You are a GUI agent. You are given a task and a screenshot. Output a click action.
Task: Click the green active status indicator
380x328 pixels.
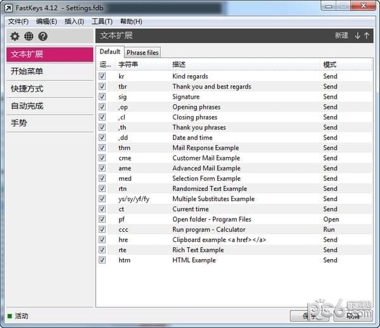(9, 315)
